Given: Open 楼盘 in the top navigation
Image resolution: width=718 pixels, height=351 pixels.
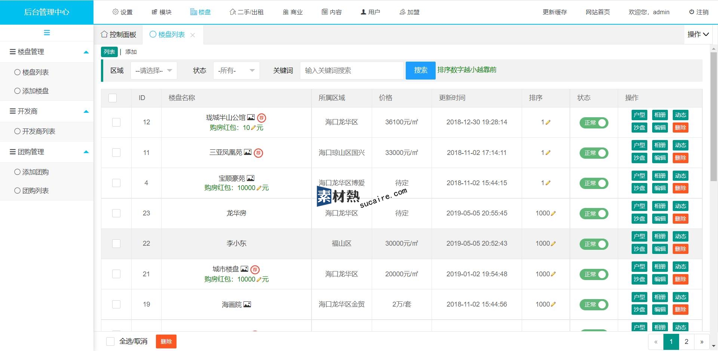Looking at the screenshot, I should point(200,12).
